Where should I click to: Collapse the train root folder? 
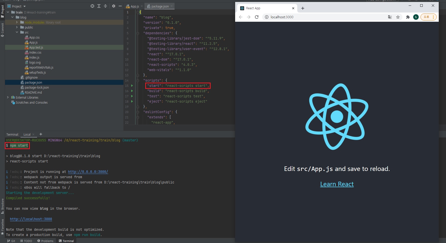click(8, 12)
